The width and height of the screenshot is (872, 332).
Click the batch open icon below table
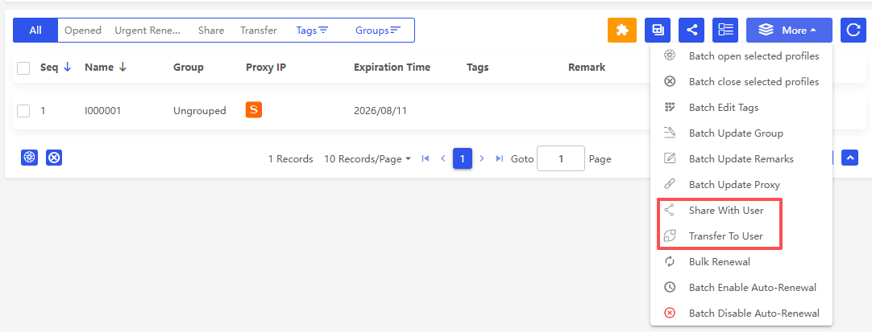click(29, 158)
